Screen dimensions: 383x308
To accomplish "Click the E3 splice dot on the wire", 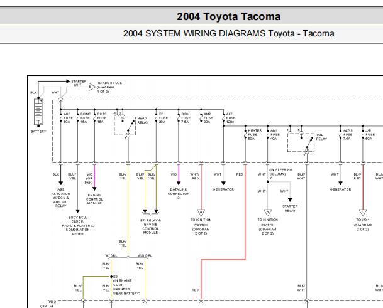I will (111, 277).
